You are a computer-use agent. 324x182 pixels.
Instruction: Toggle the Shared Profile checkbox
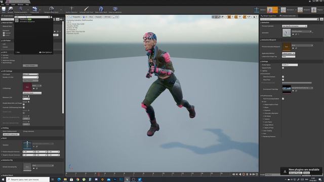click(283, 68)
